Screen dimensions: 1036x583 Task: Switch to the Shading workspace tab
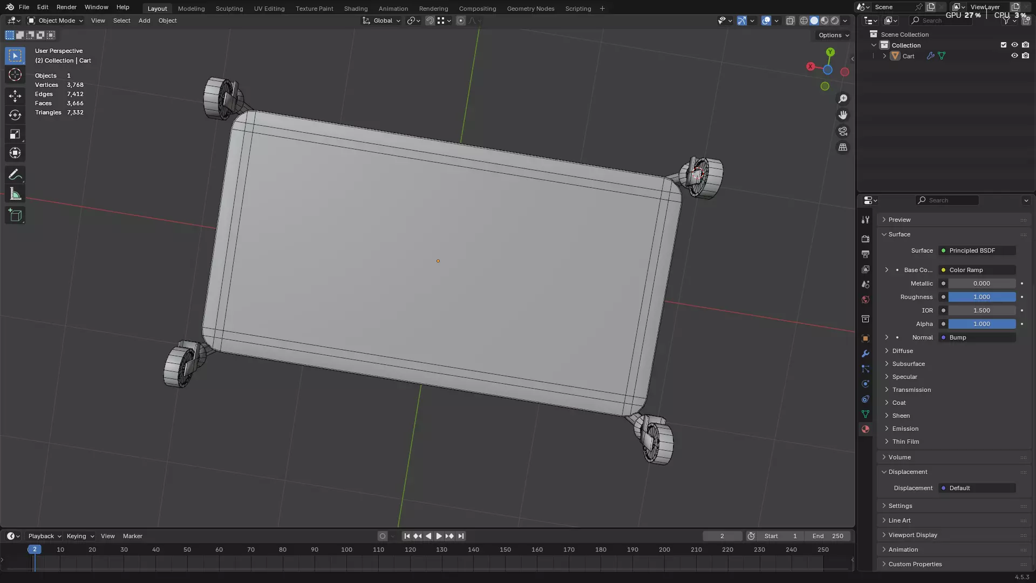tap(356, 9)
